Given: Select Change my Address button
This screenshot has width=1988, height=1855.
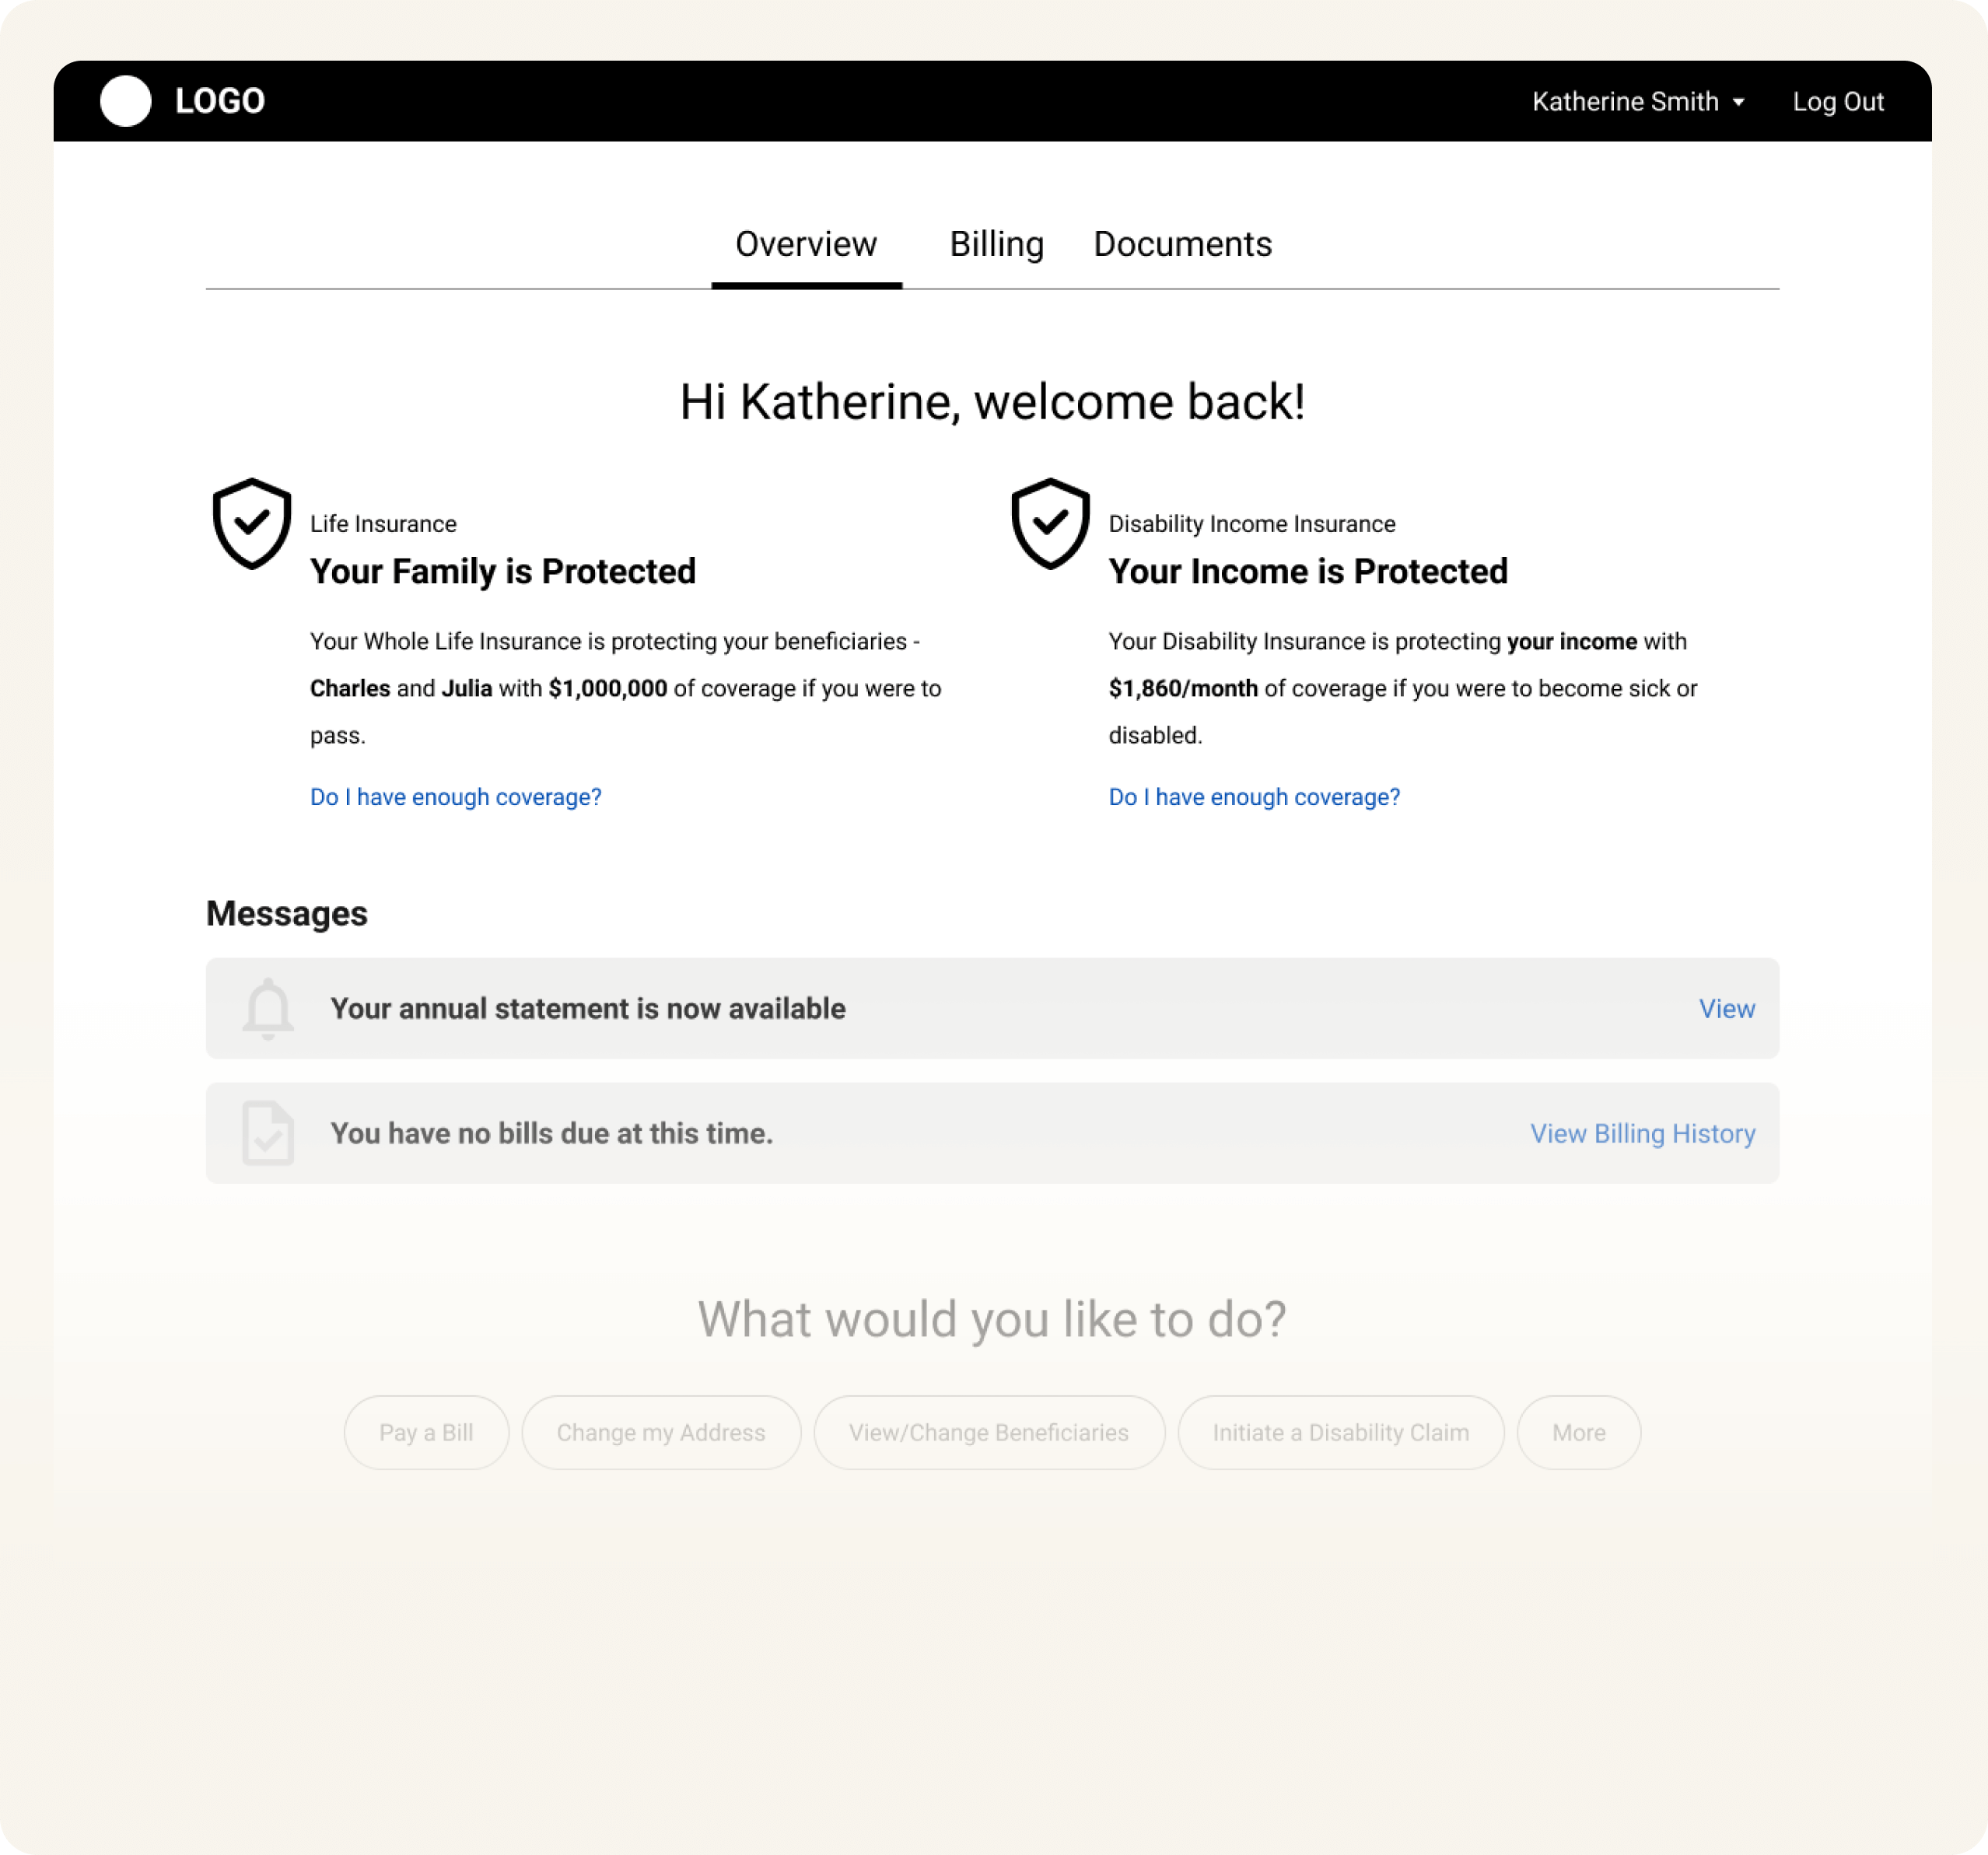Looking at the screenshot, I should [661, 1432].
